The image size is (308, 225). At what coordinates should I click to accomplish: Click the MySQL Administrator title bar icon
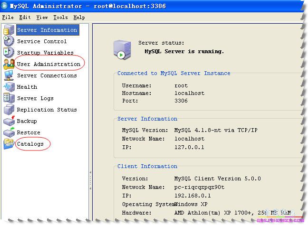click(x=4, y=6)
